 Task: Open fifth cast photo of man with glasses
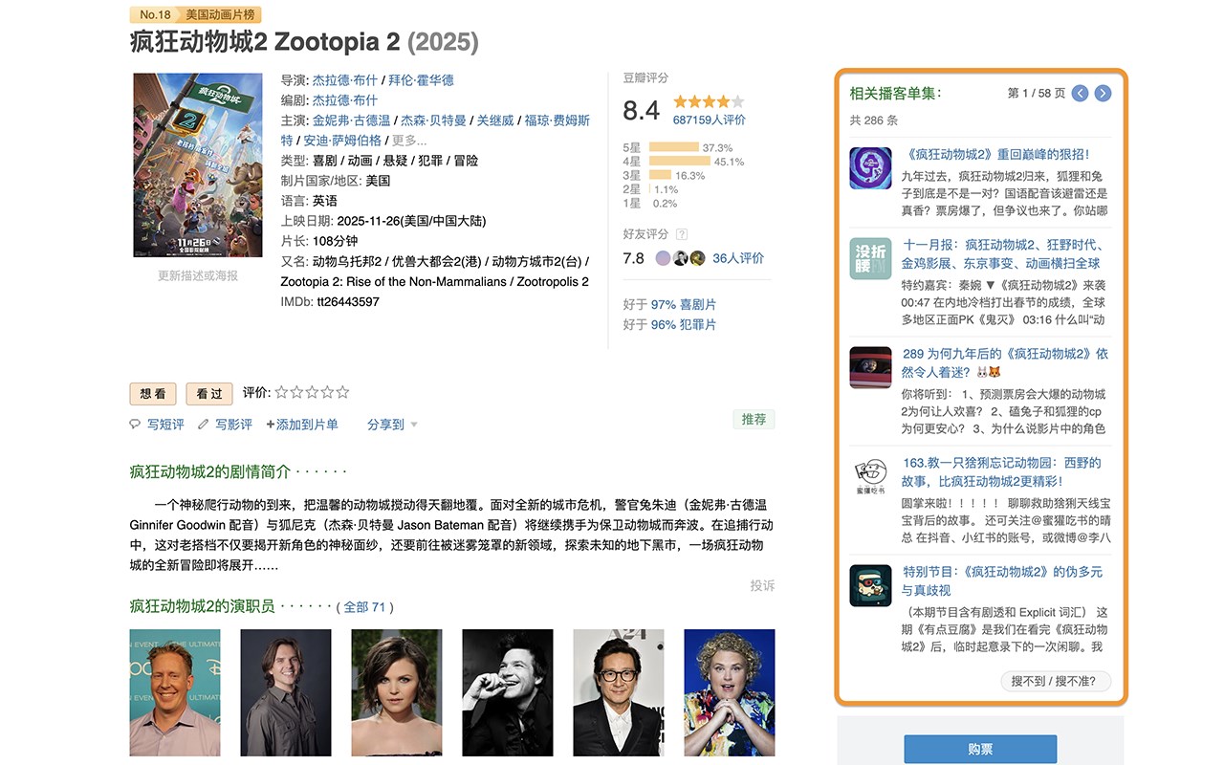pyautogui.click(x=619, y=692)
